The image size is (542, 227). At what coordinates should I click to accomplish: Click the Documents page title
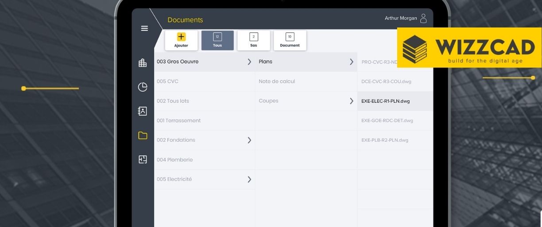pyautogui.click(x=185, y=20)
